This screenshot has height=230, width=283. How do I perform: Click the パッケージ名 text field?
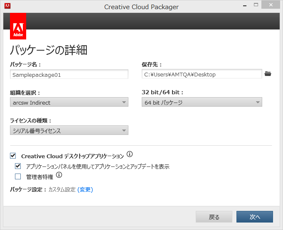pos(69,74)
